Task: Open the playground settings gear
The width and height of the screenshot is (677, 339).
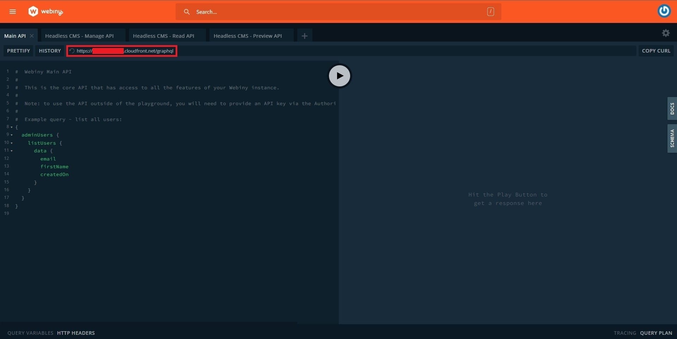Action: 666,33
